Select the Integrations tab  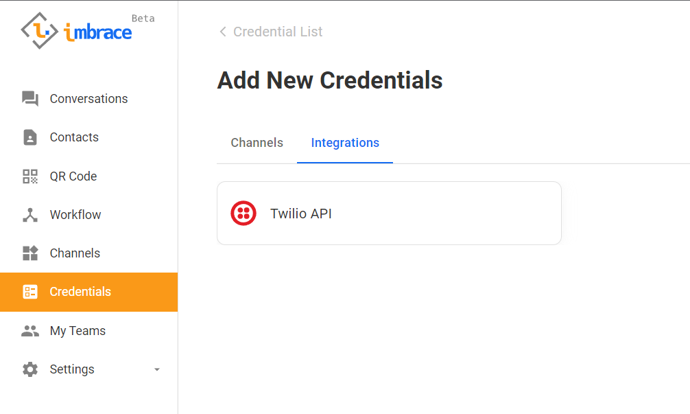point(345,143)
